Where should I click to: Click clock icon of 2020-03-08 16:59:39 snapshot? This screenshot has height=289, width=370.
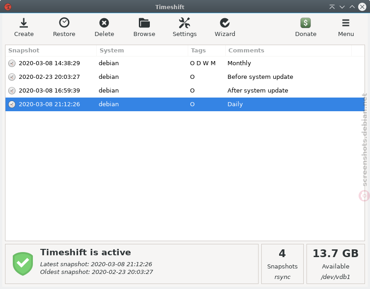12,90
